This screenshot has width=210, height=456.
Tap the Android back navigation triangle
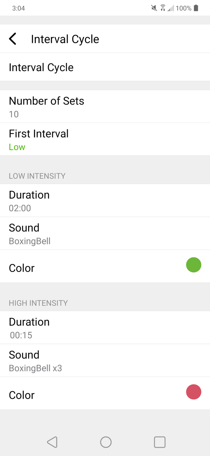[52, 442]
